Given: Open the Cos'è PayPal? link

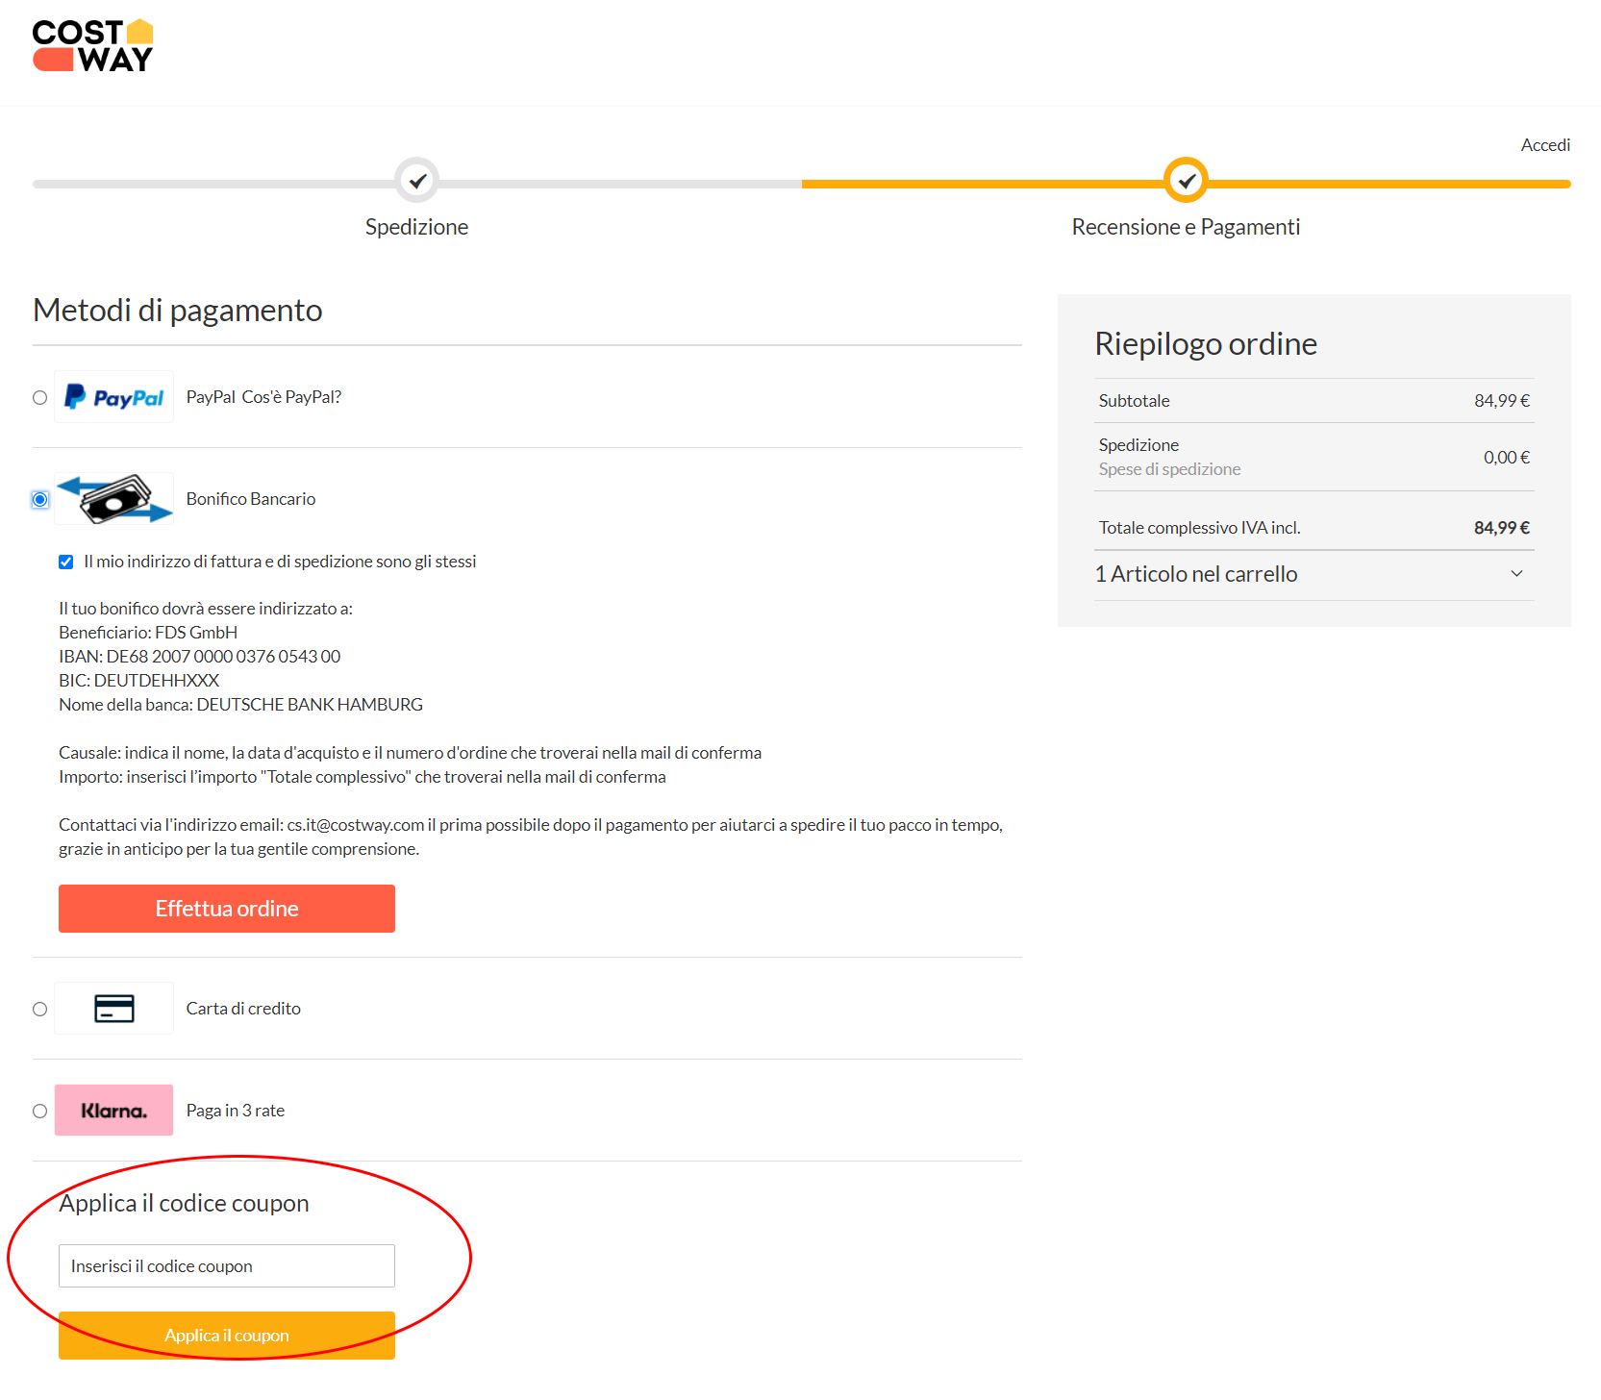Looking at the screenshot, I should click(291, 397).
